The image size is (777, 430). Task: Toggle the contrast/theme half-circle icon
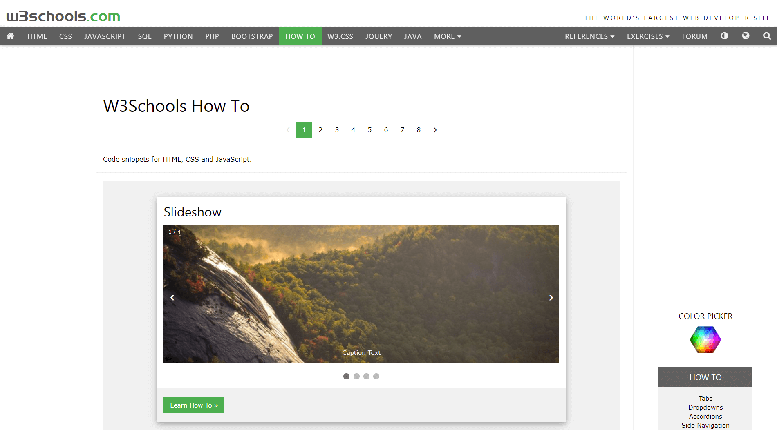click(724, 36)
